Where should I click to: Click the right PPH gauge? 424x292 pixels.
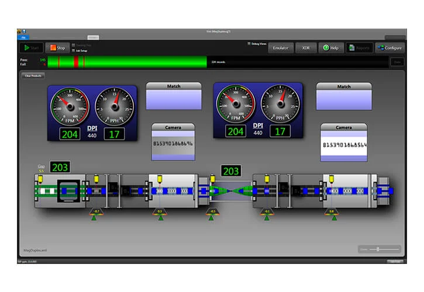point(280,104)
